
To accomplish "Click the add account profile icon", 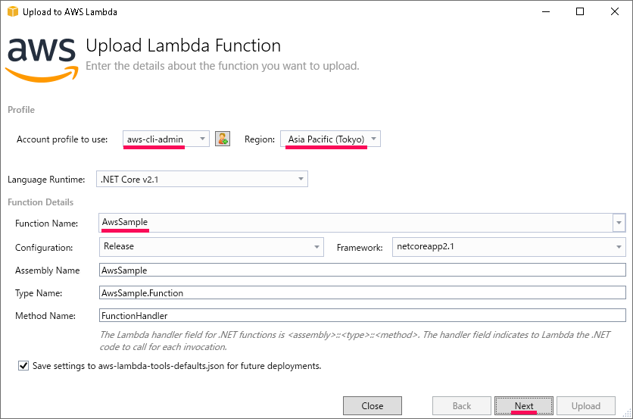I will pyautogui.click(x=223, y=139).
